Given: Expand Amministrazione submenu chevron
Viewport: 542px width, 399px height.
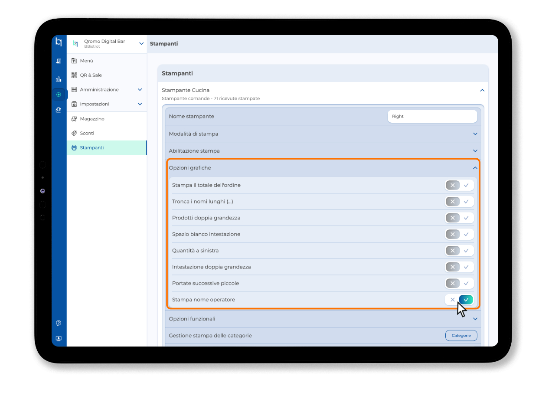Looking at the screenshot, I should pyautogui.click(x=140, y=90).
